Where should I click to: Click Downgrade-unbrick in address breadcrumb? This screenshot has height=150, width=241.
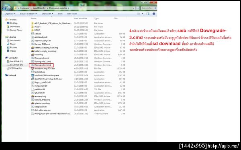[58, 8]
